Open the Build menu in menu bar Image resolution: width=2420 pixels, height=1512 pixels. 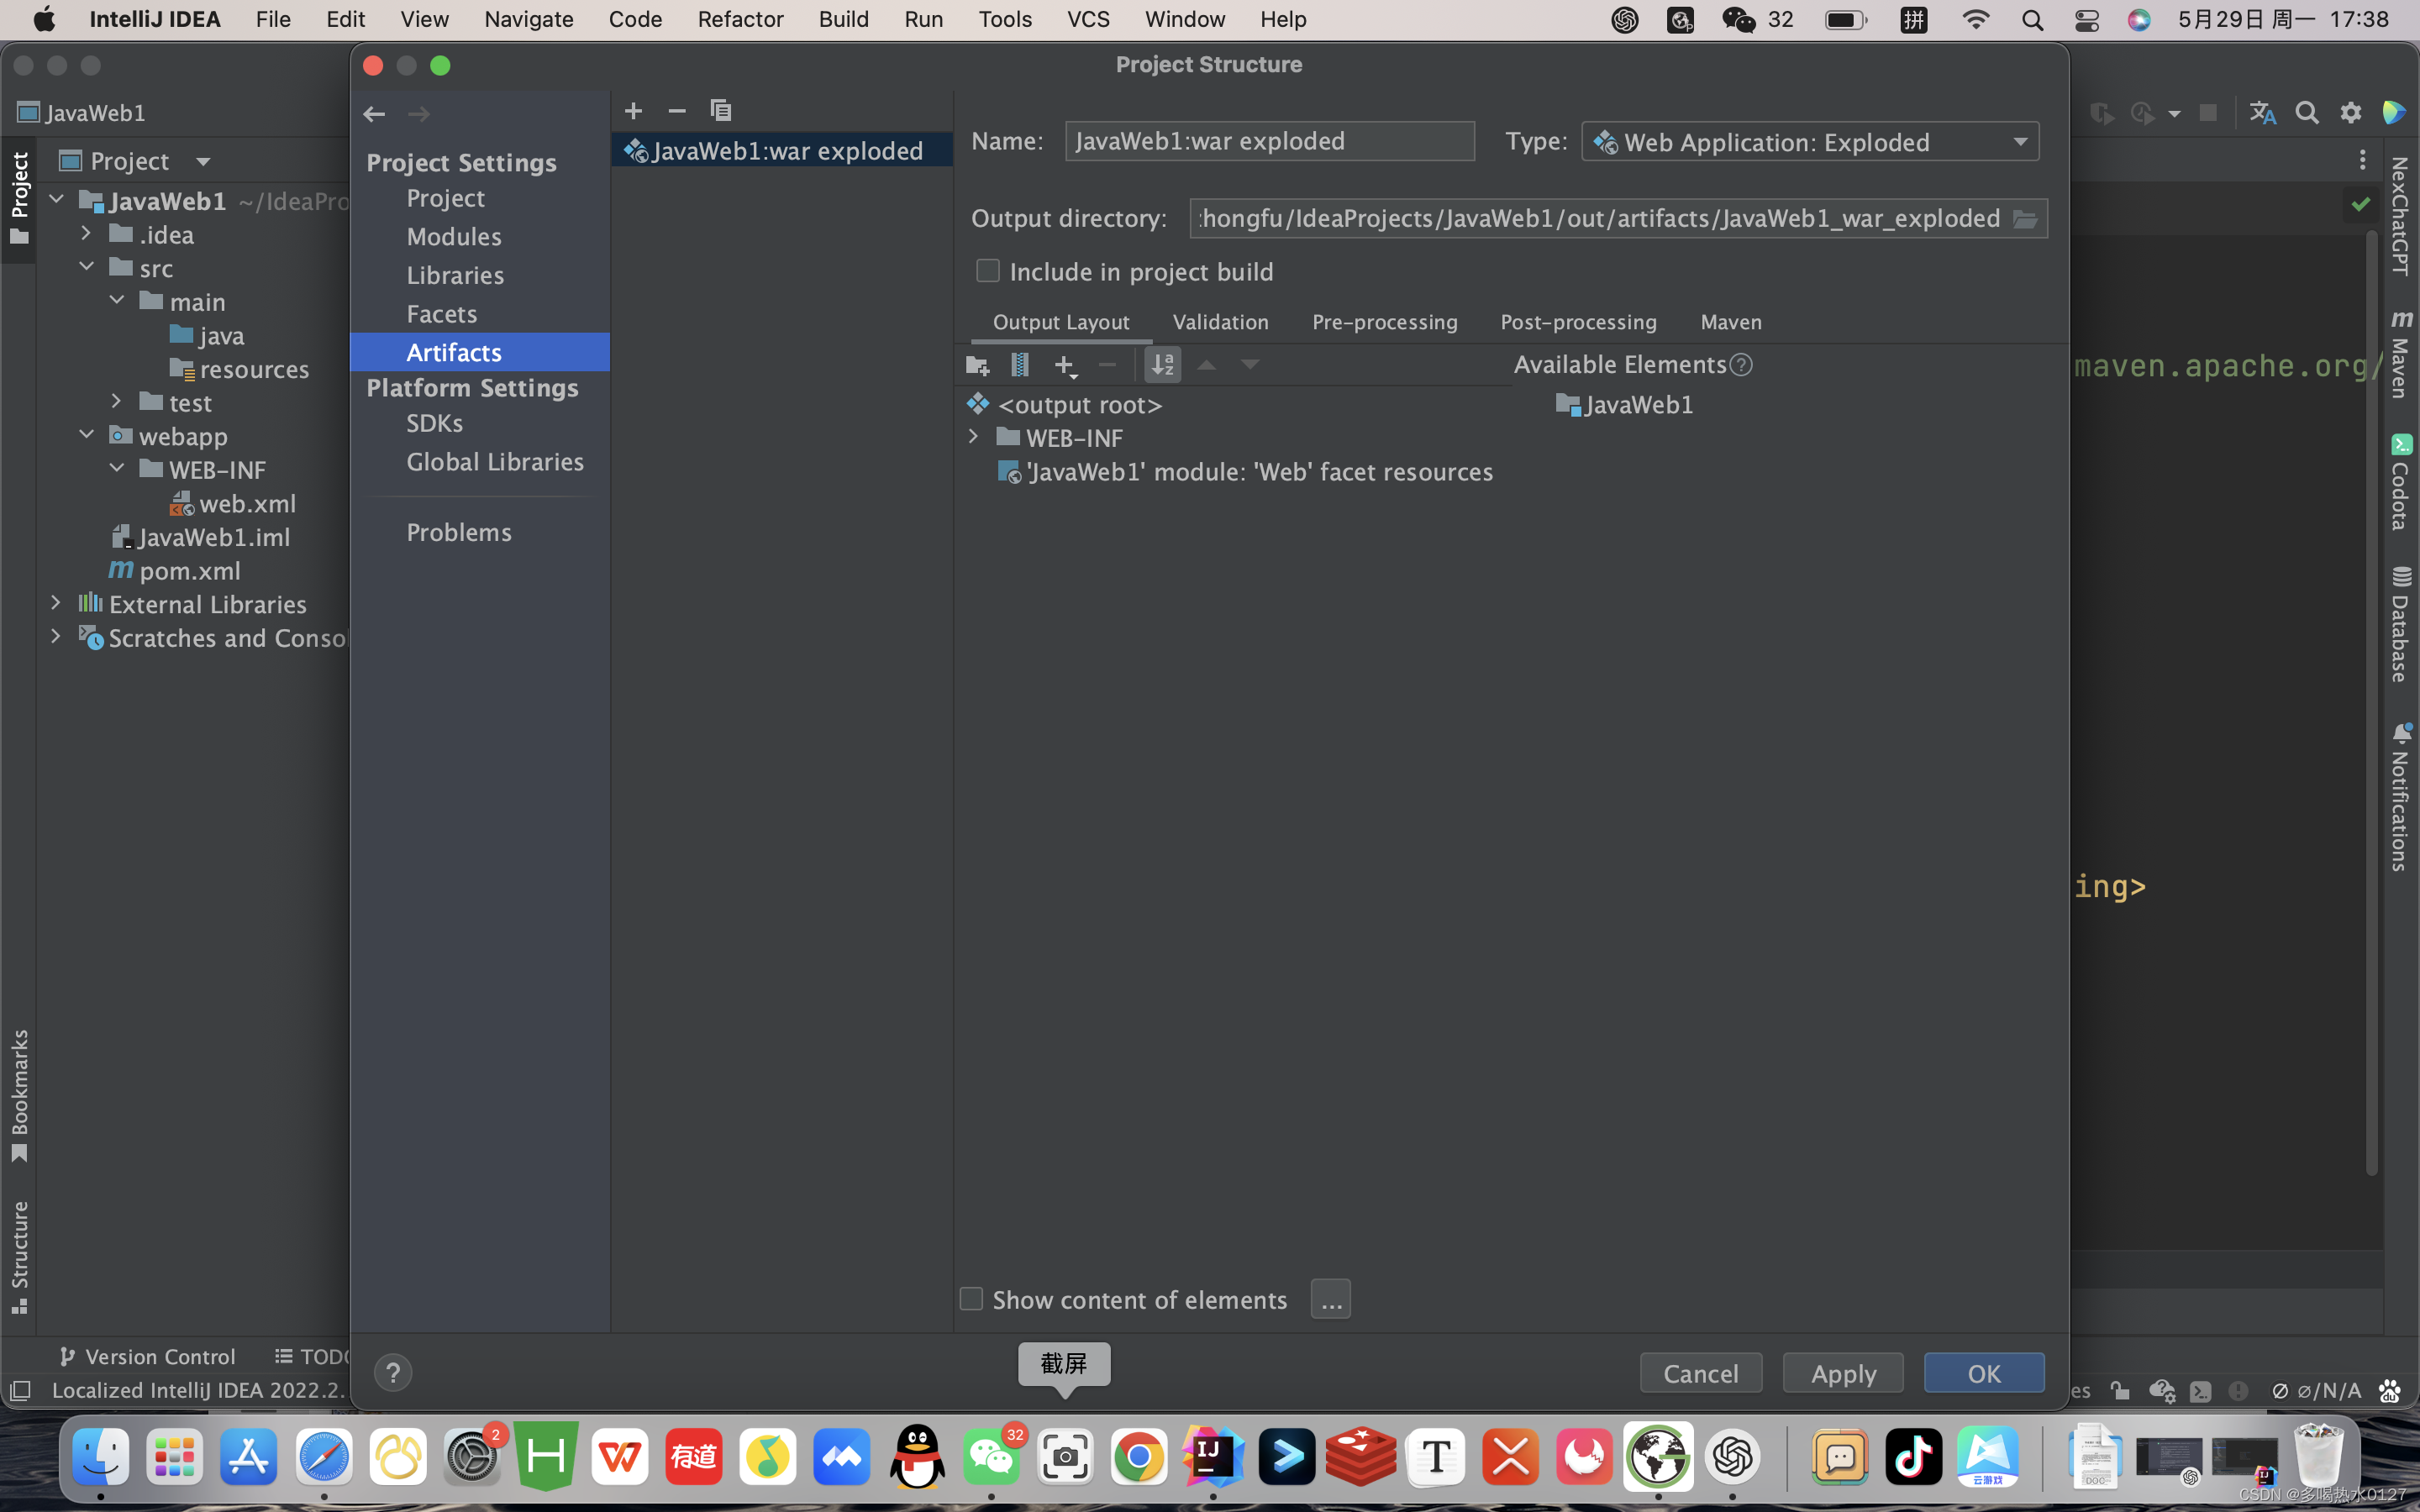842,19
